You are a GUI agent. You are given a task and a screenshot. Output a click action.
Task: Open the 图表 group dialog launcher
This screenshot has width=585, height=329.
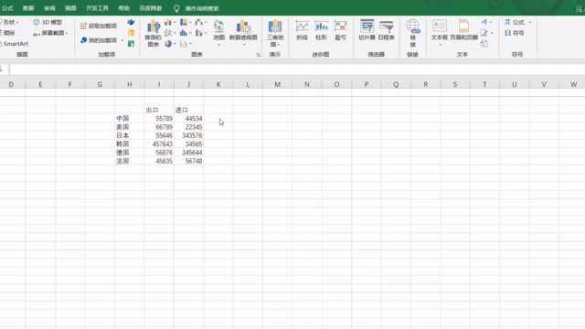click(x=258, y=55)
